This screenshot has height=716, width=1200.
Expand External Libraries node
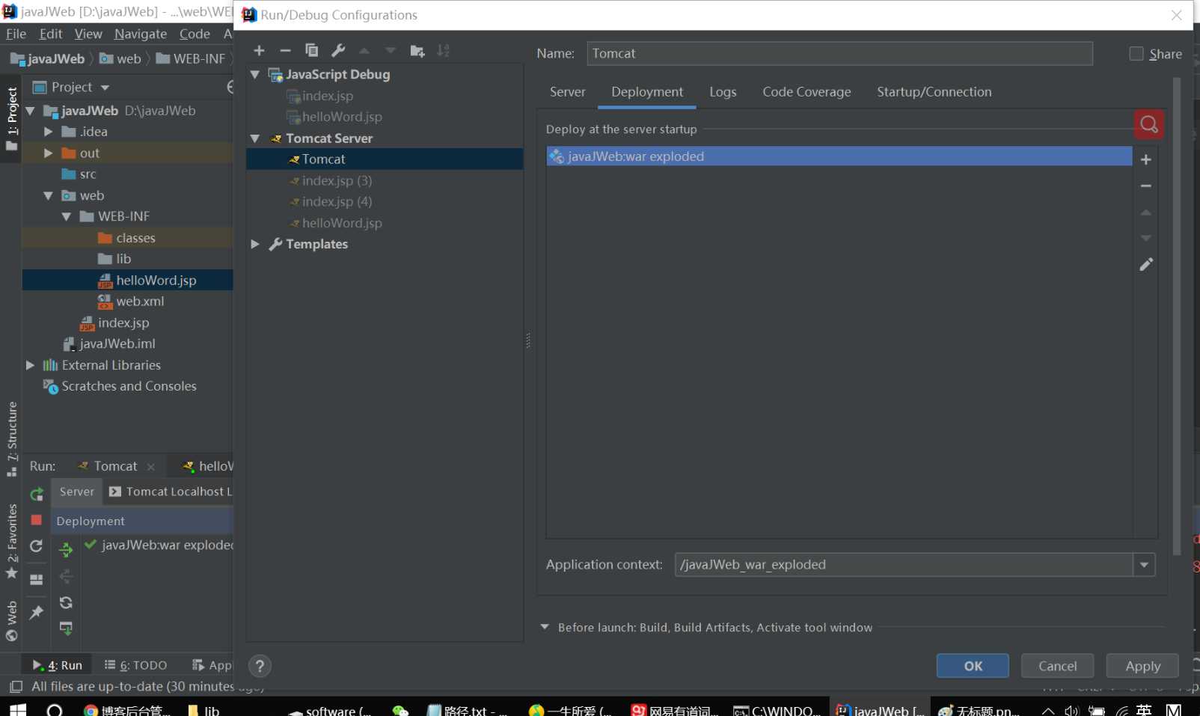30,365
